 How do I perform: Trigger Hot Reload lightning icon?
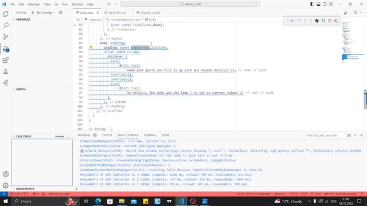[x=317, y=21]
